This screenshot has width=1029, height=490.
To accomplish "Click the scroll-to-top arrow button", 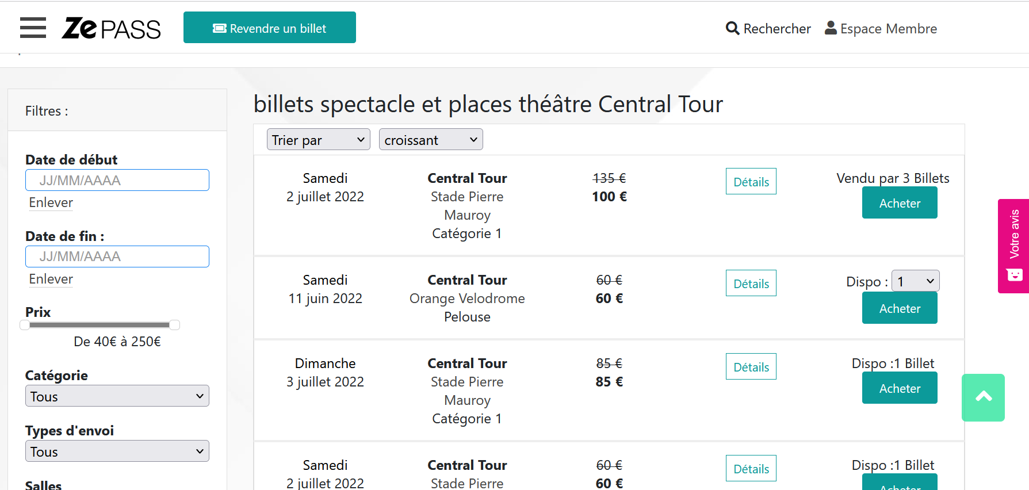I will click(984, 397).
